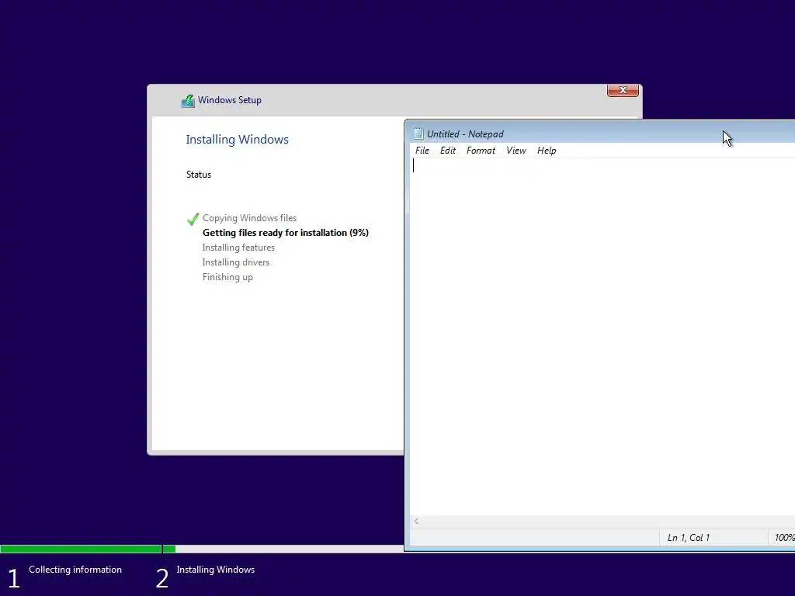Click the Notepad horizontal scrollbar left arrow
The height and width of the screenshot is (596, 795).
(416, 521)
